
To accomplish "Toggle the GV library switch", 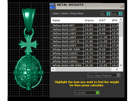I will click(105, 14).
